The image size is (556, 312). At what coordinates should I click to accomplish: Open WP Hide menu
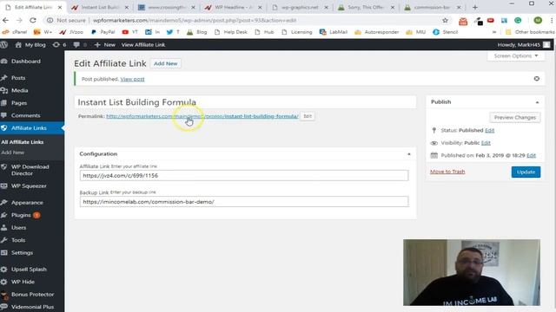point(23,282)
